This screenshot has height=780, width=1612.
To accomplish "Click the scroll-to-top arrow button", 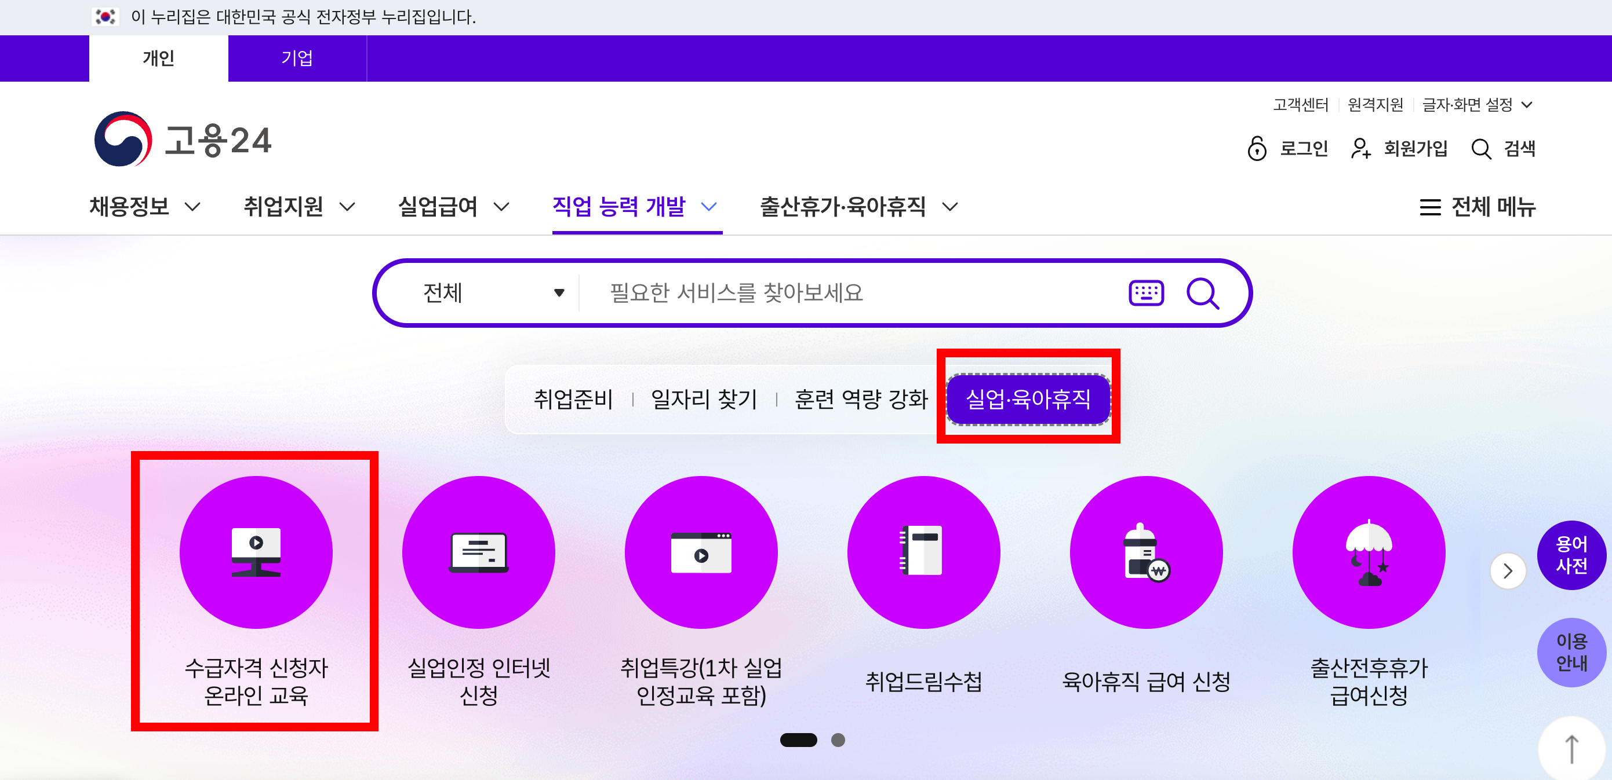I will [1571, 749].
